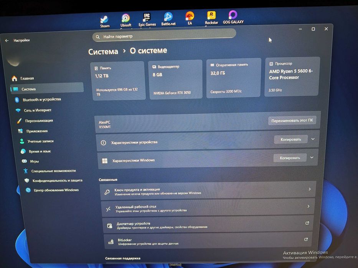Viewport: 358px width, 268px height.
Task: Click Переименовать этот ПК button
Action: (x=292, y=121)
